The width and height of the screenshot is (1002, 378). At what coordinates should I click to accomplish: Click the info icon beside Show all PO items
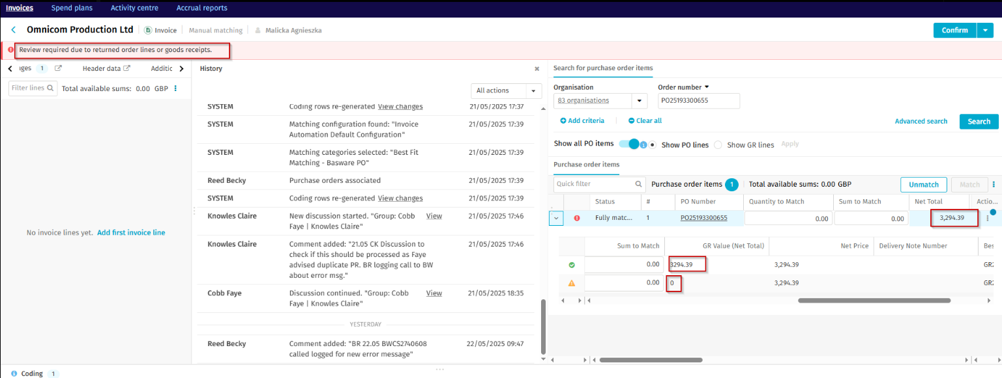pyautogui.click(x=643, y=145)
